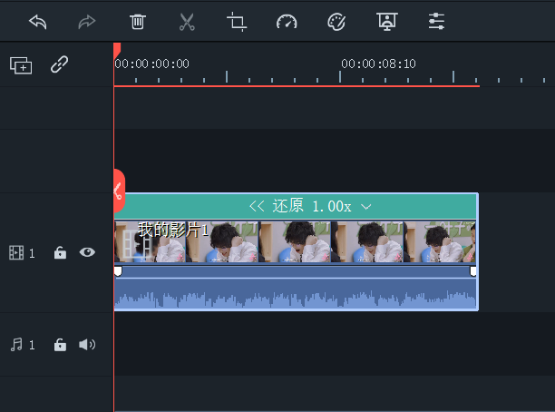555x412 pixels.
Task: Click the add track icon
Action: (x=21, y=65)
